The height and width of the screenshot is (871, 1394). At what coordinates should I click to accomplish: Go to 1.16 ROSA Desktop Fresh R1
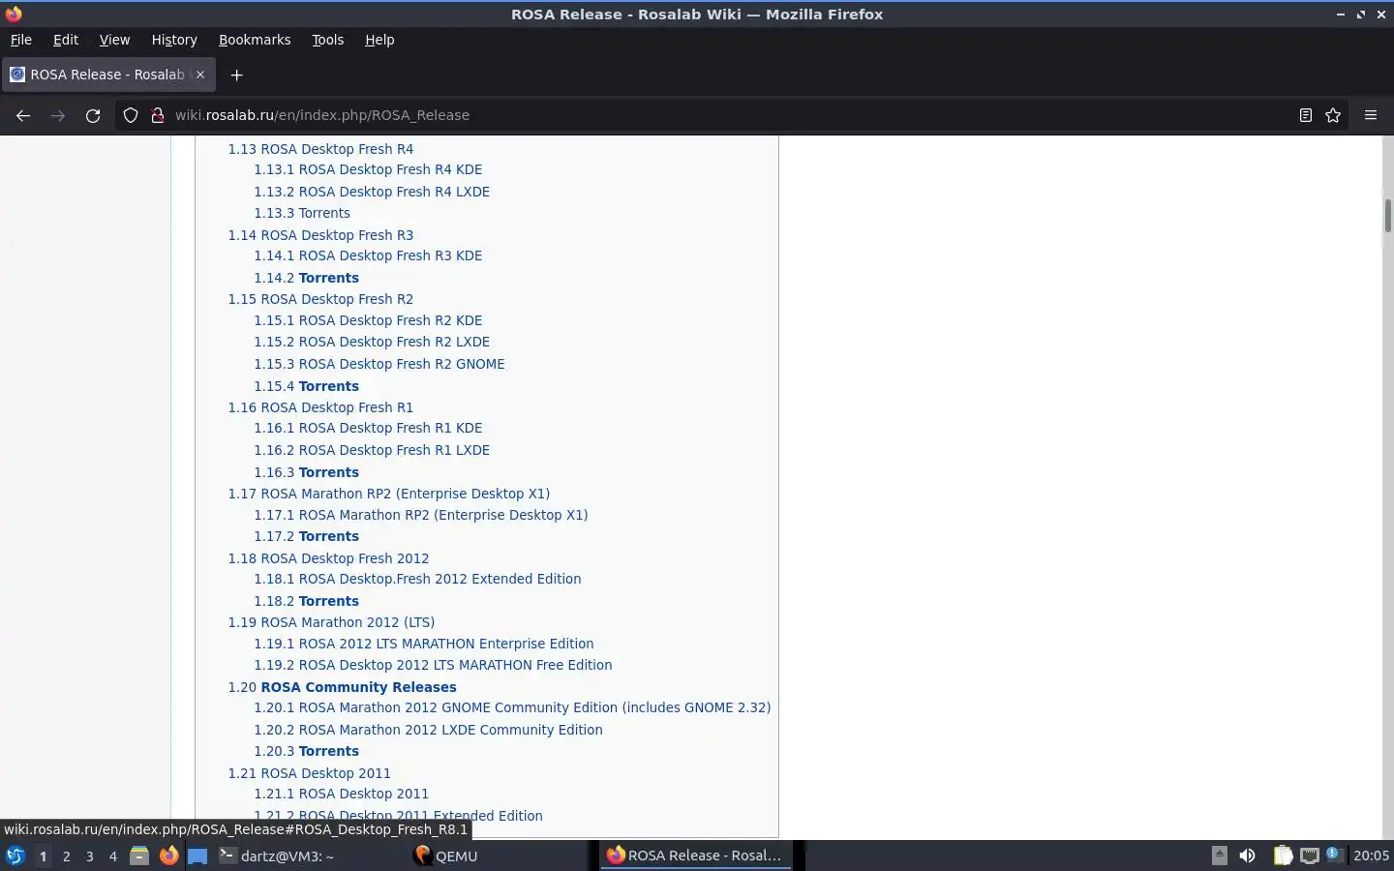pyautogui.click(x=320, y=407)
